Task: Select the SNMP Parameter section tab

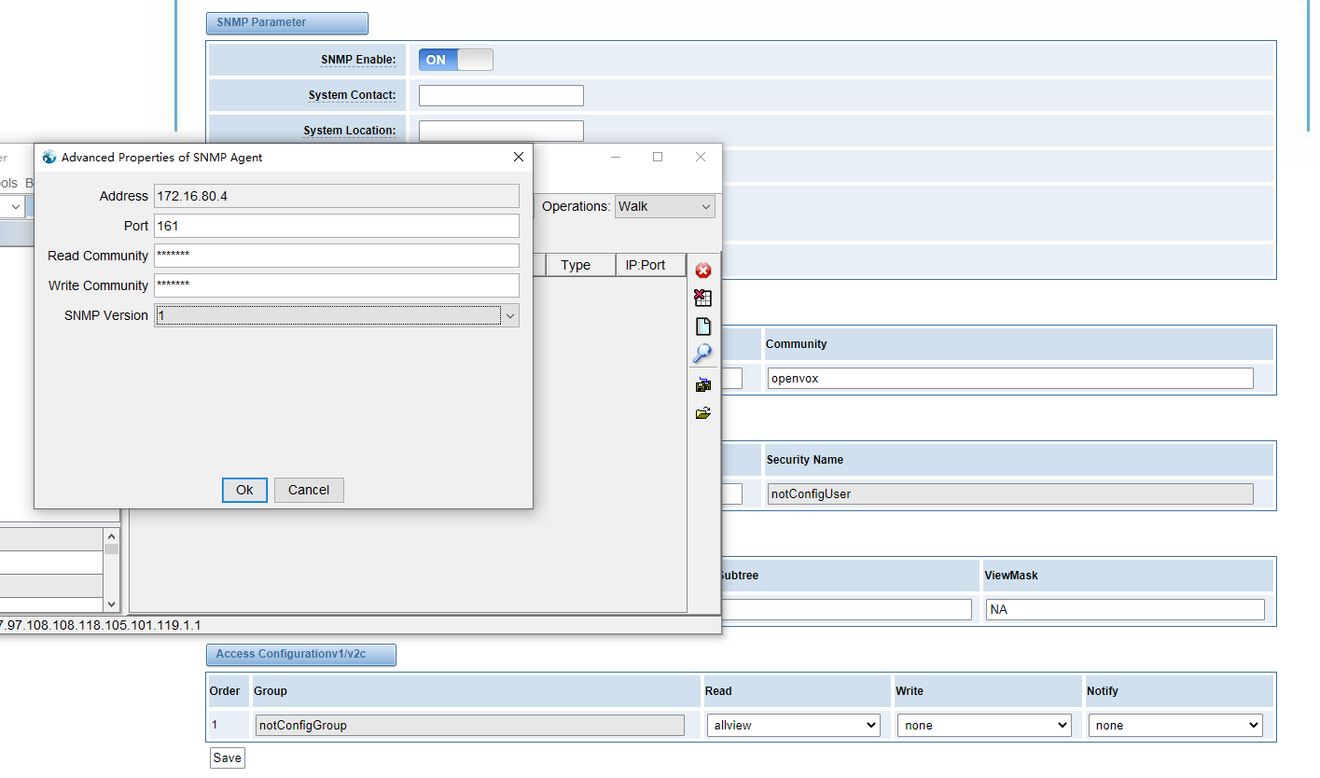Action: 286,23
